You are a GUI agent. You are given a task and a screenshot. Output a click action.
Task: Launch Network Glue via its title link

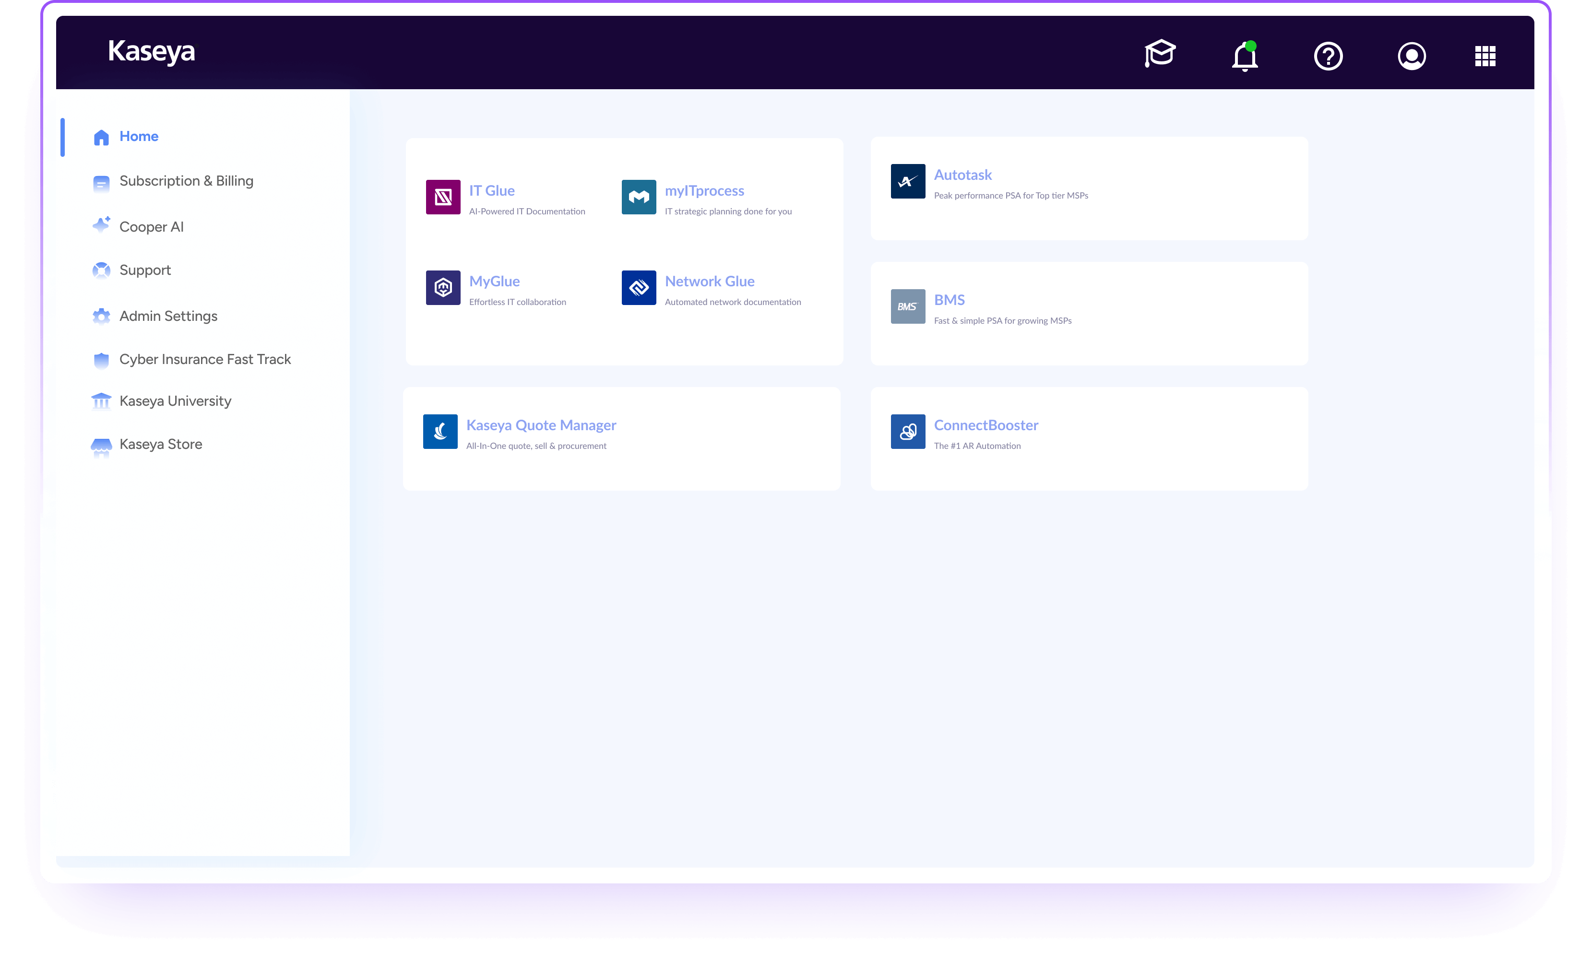pos(710,282)
